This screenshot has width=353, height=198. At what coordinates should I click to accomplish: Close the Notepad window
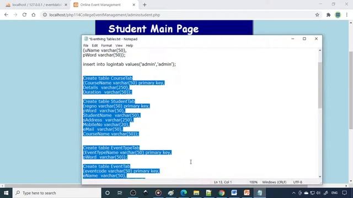point(316,38)
